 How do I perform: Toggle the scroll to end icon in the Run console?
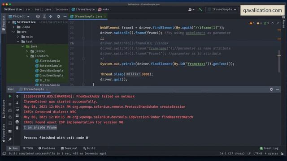coord(17,115)
